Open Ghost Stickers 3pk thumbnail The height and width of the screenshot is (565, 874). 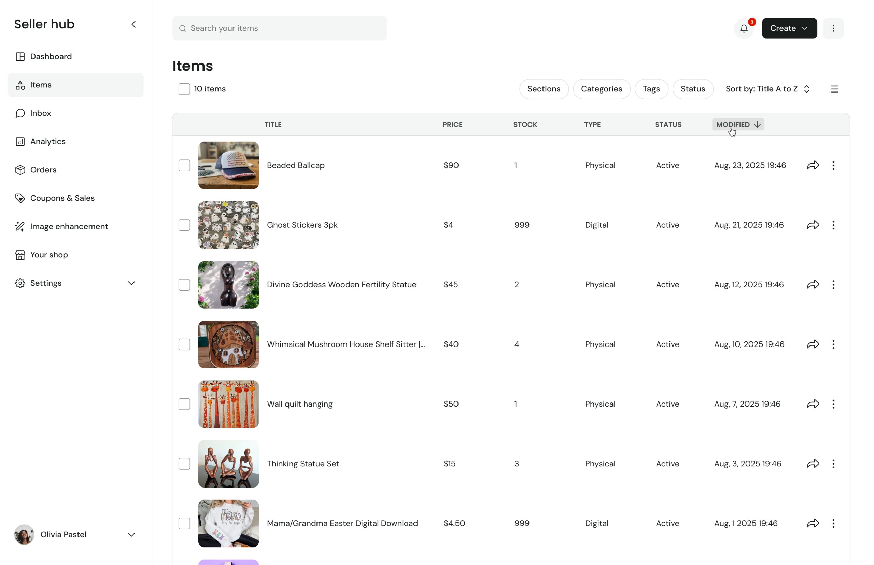pyautogui.click(x=228, y=225)
